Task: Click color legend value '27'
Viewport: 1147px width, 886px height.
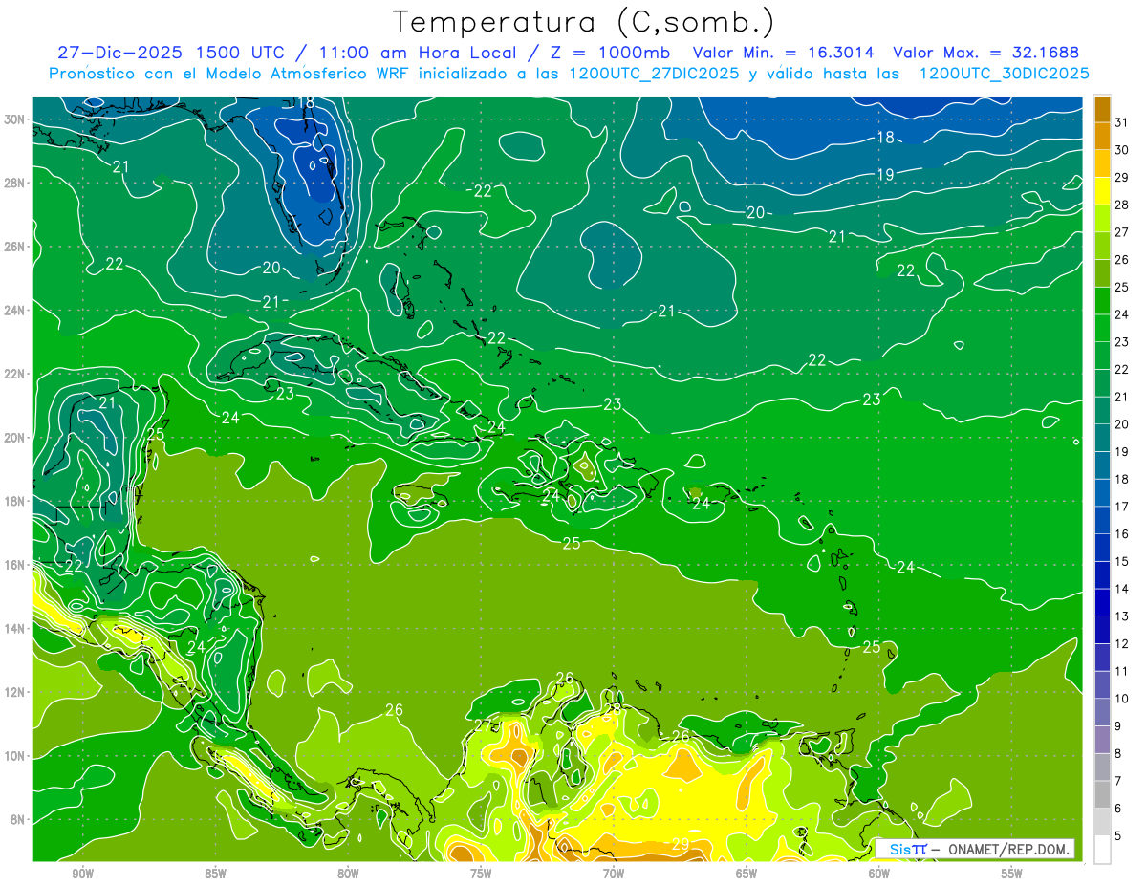Action: pyautogui.click(x=1121, y=232)
